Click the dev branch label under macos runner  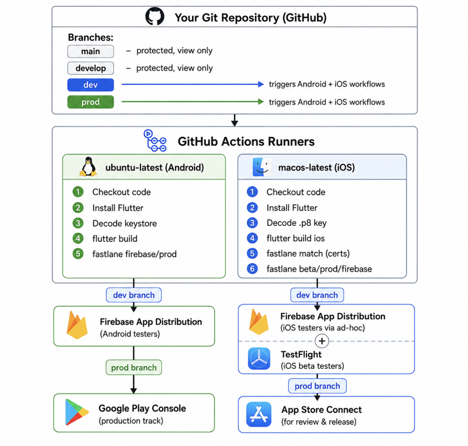pos(317,295)
